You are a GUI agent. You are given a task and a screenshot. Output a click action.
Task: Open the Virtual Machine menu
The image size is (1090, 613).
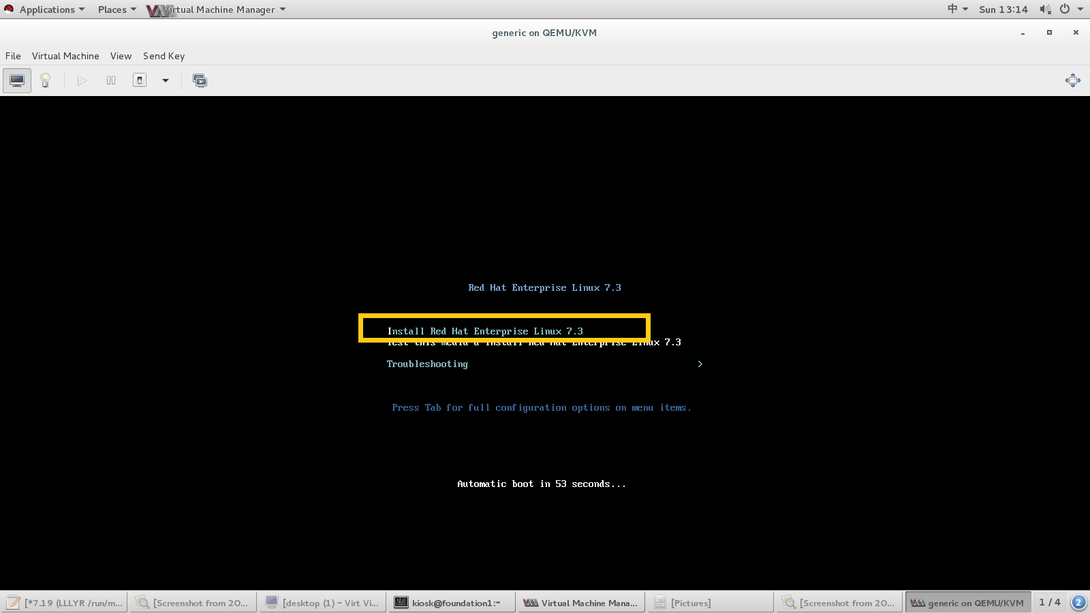click(65, 56)
